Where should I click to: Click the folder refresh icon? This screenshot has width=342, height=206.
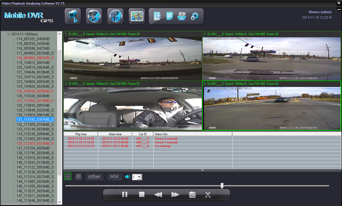click(182, 16)
